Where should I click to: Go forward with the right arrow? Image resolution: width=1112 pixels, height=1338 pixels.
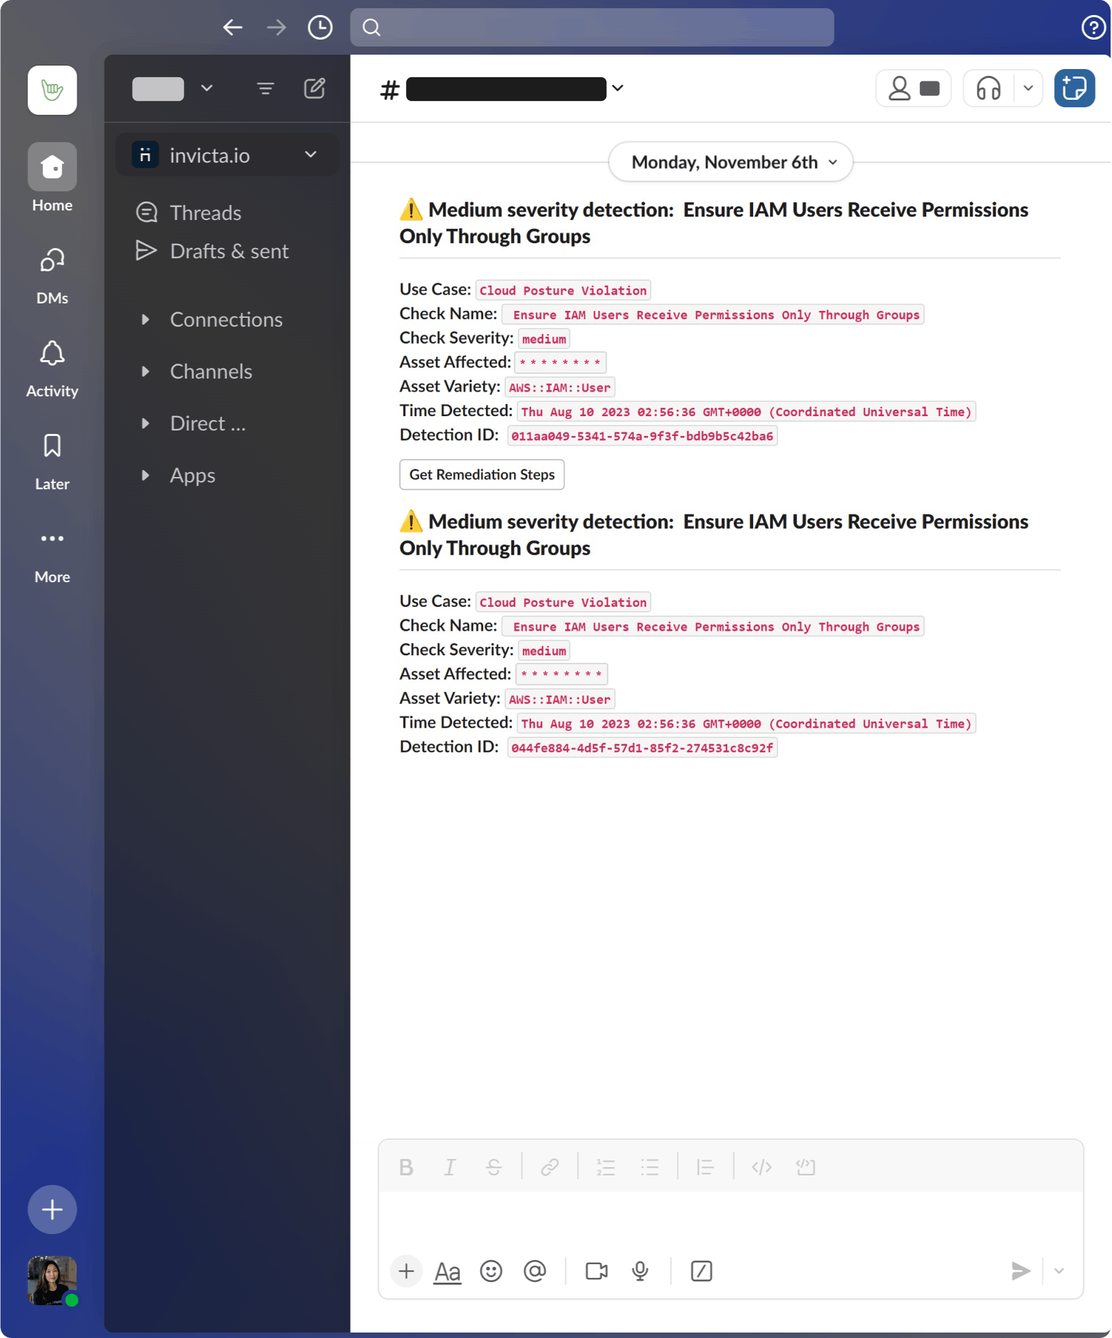pyautogui.click(x=277, y=27)
